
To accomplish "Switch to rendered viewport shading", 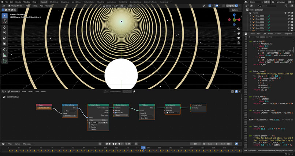I will pos(236,6).
